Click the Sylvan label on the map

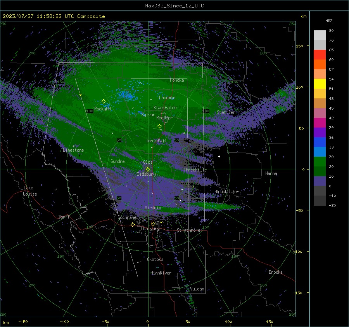coord(148,115)
